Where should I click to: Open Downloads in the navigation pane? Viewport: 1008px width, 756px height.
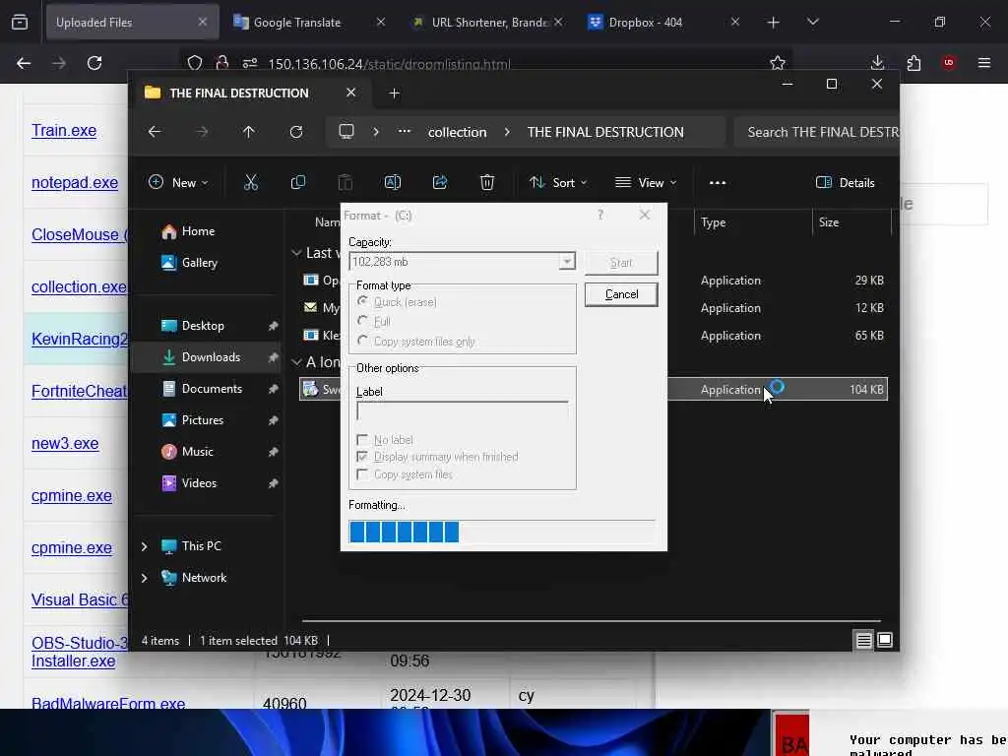tap(207, 357)
